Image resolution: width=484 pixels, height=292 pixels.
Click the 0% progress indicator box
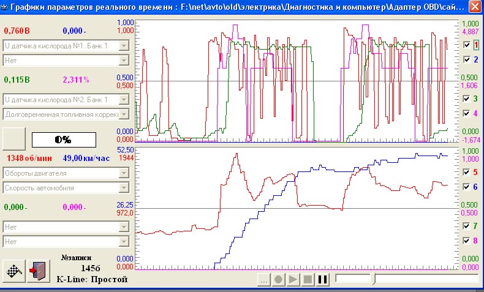point(64,140)
